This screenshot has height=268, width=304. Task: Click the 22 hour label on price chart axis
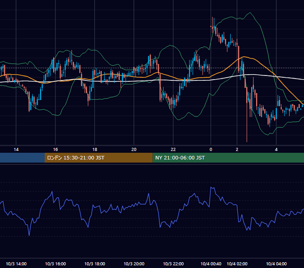(x=173, y=150)
